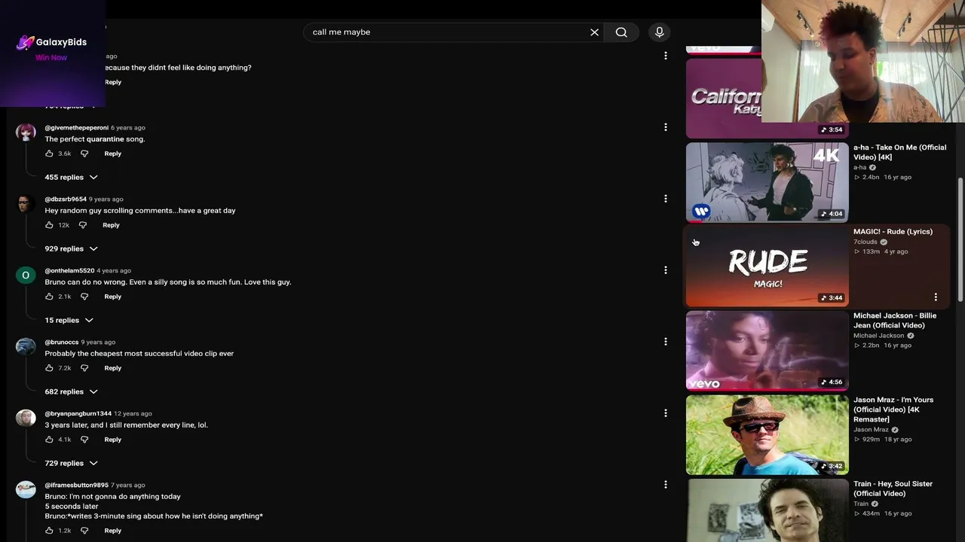Open the three-dot menu on the MAGIC! Rude video
The image size is (965, 542).
tap(936, 297)
